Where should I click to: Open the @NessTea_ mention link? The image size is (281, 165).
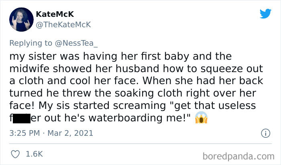click(76, 43)
